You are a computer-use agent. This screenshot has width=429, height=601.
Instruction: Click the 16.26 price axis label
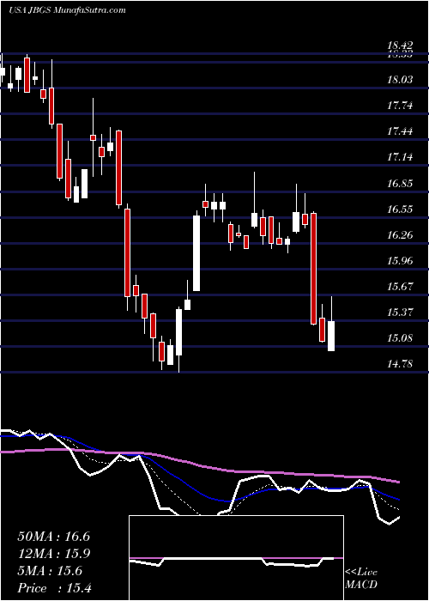(x=401, y=234)
